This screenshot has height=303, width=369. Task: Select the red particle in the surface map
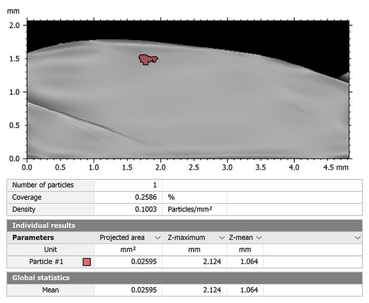[148, 59]
